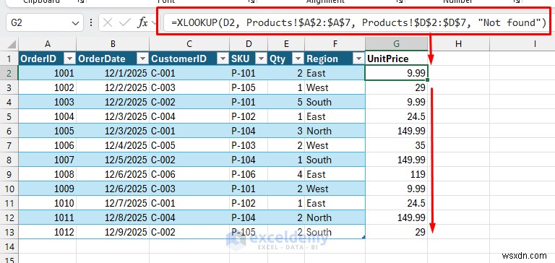Click into the XLOOKUP formula bar text
Screen dimensions: 555x263
(x=358, y=23)
